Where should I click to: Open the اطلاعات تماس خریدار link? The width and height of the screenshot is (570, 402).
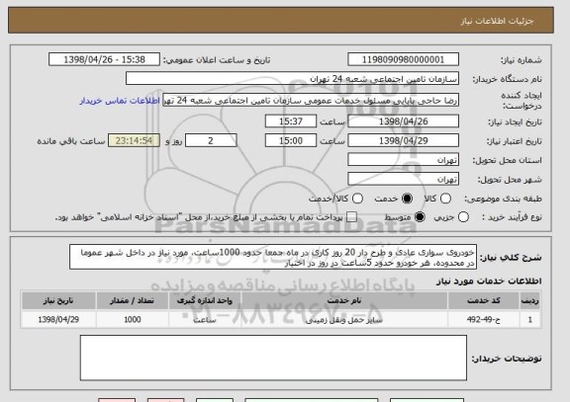[x=120, y=101]
